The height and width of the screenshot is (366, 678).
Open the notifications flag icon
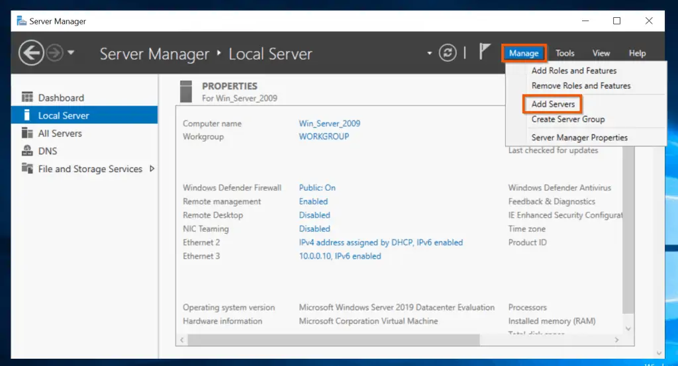(x=484, y=52)
